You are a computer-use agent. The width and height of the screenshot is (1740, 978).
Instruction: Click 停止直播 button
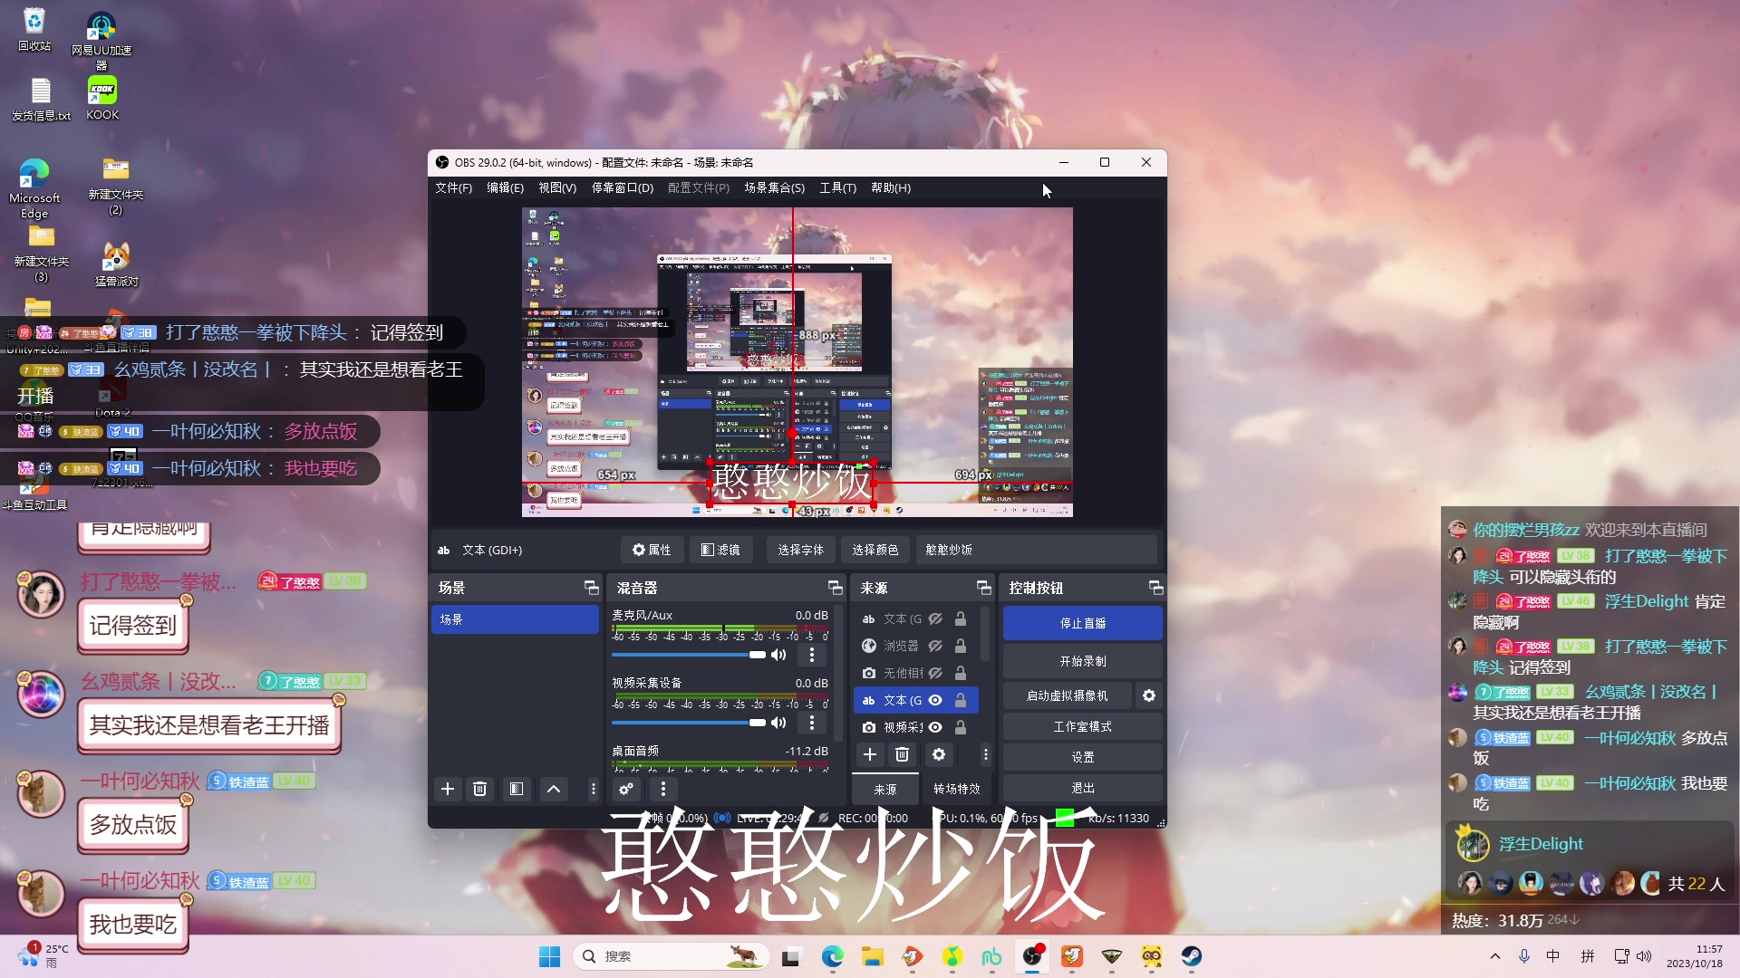(1083, 623)
